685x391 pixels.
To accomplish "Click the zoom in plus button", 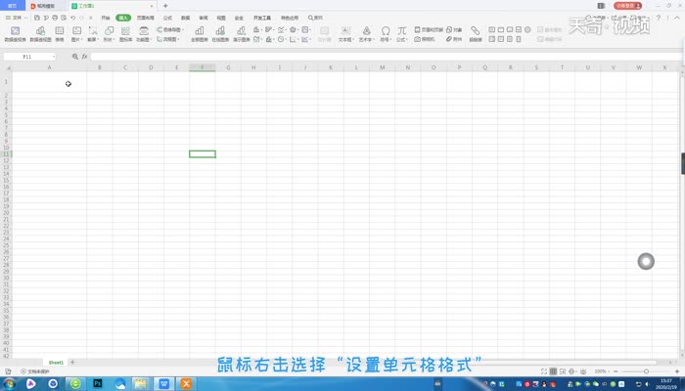I will click(x=677, y=371).
